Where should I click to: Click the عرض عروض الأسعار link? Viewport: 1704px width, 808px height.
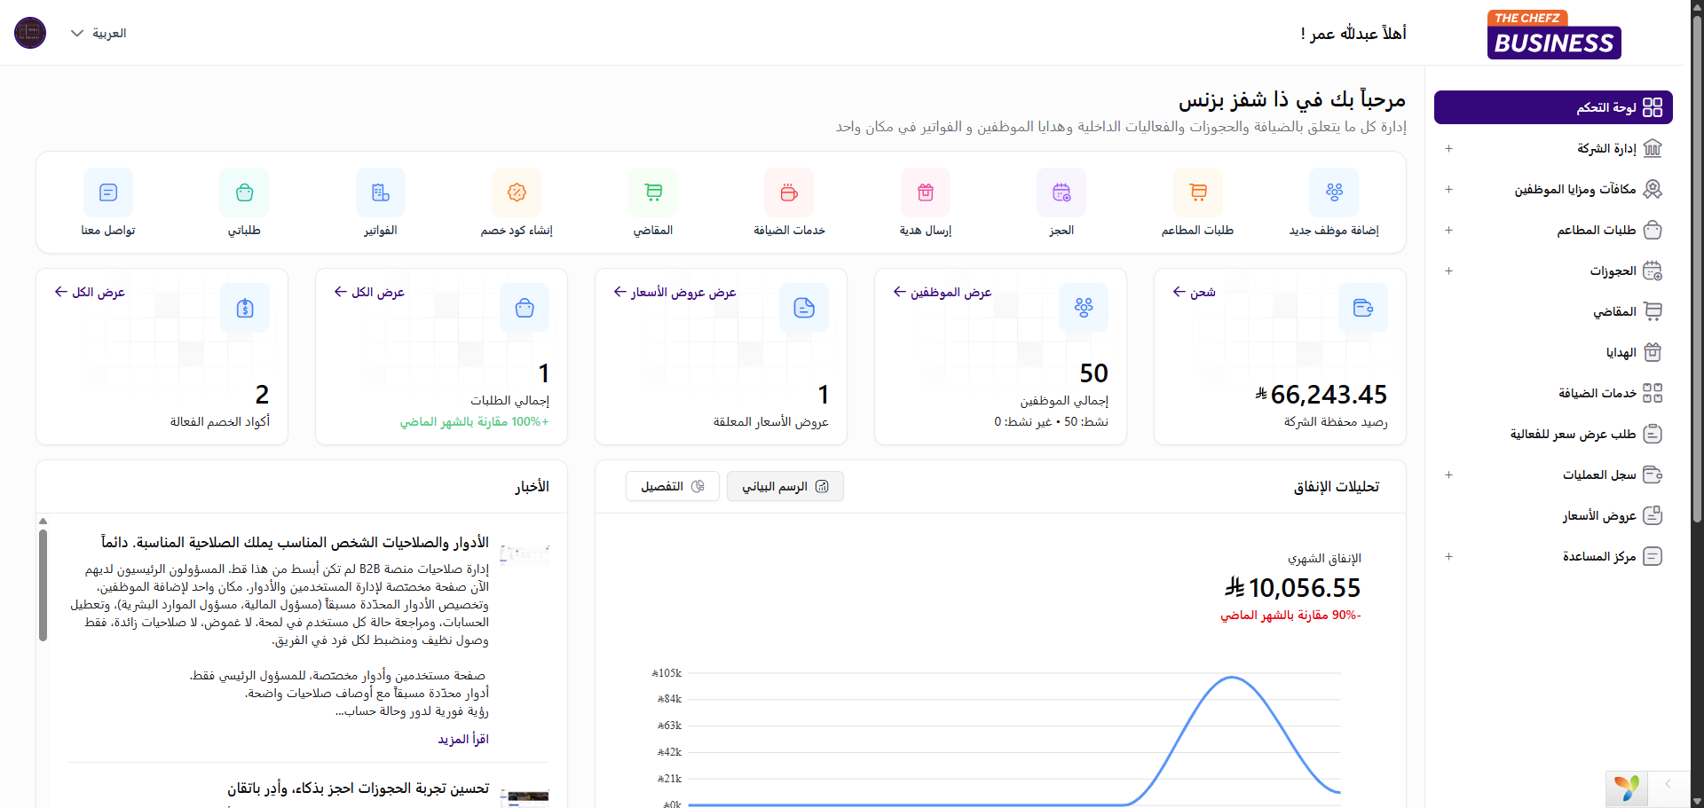click(674, 292)
